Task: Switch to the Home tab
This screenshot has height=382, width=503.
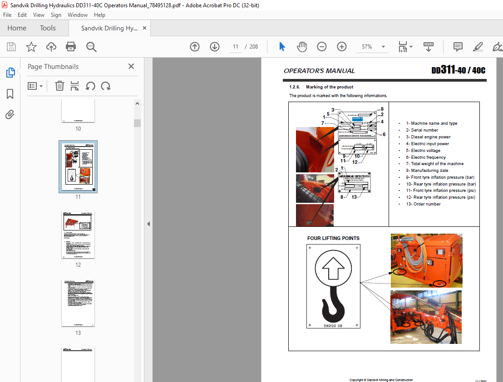Action: pyautogui.click(x=17, y=28)
